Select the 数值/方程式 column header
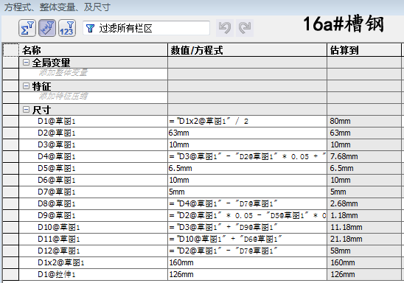This screenshot has height=283, width=404. point(248,50)
